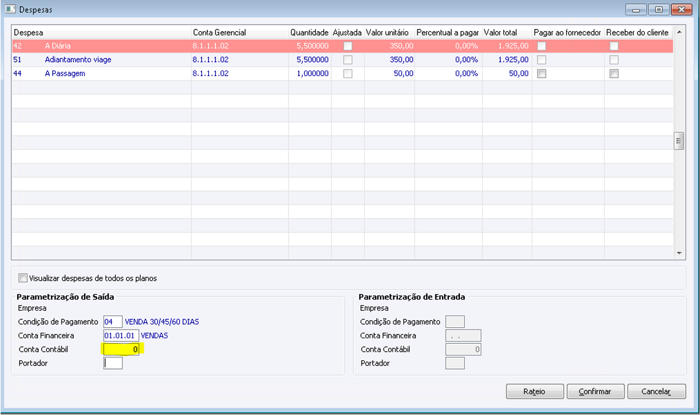Image resolution: width=700 pixels, height=415 pixels.
Task: Click expense code 51
Action: tap(17, 60)
